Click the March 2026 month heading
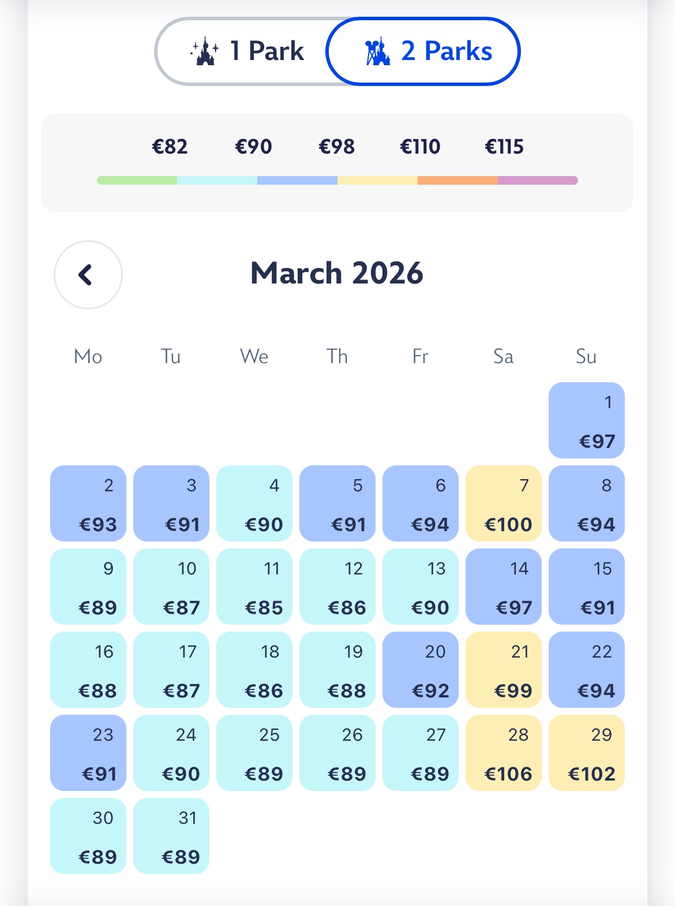The width and height of the screenshot is (675, 907). pos(337,273)
